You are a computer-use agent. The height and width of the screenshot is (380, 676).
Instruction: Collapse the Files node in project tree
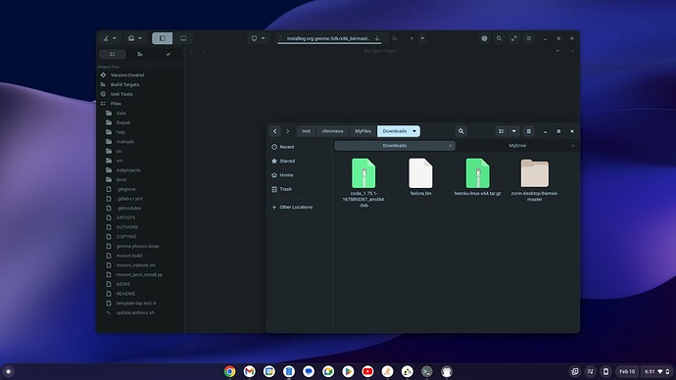116,104
